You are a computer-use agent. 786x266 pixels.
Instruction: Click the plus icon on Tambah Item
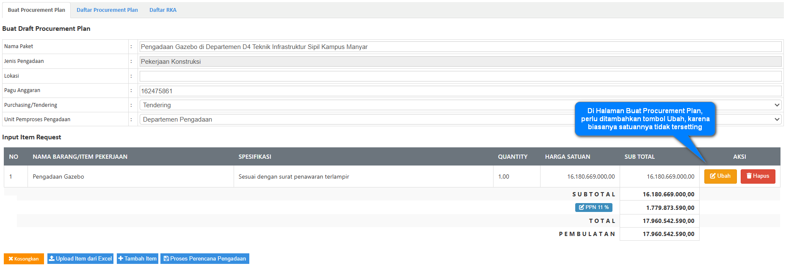click(x=121, y=258)
